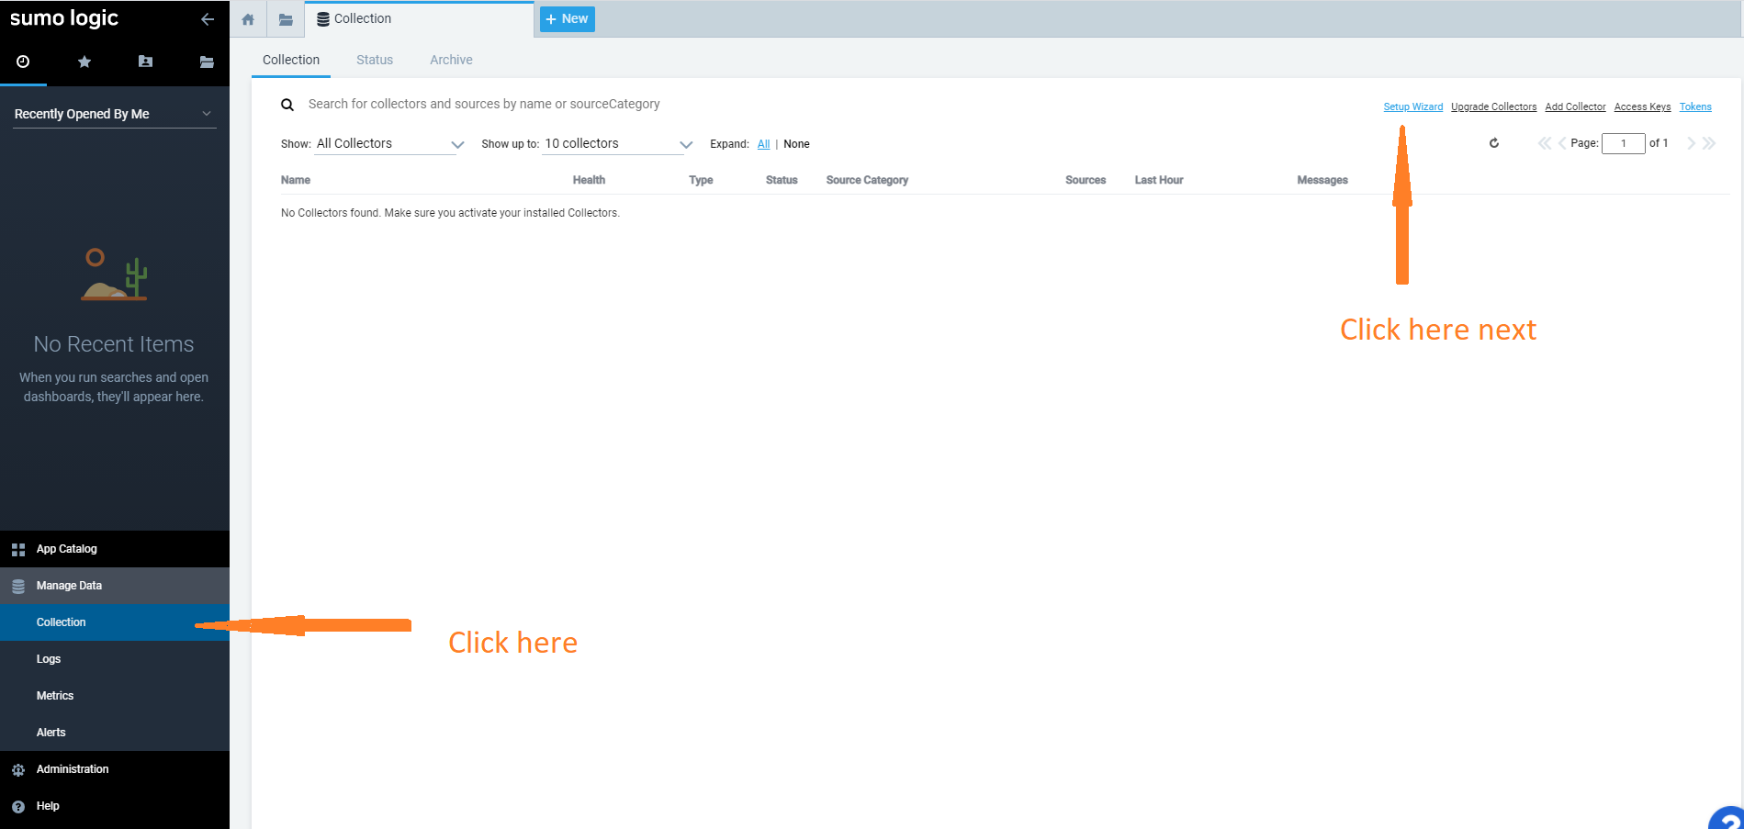Open the Access Keys link
Image resolution: width=1744 pixels, height=829 pixels.
pyautogui.click(x=1642, y=107)
